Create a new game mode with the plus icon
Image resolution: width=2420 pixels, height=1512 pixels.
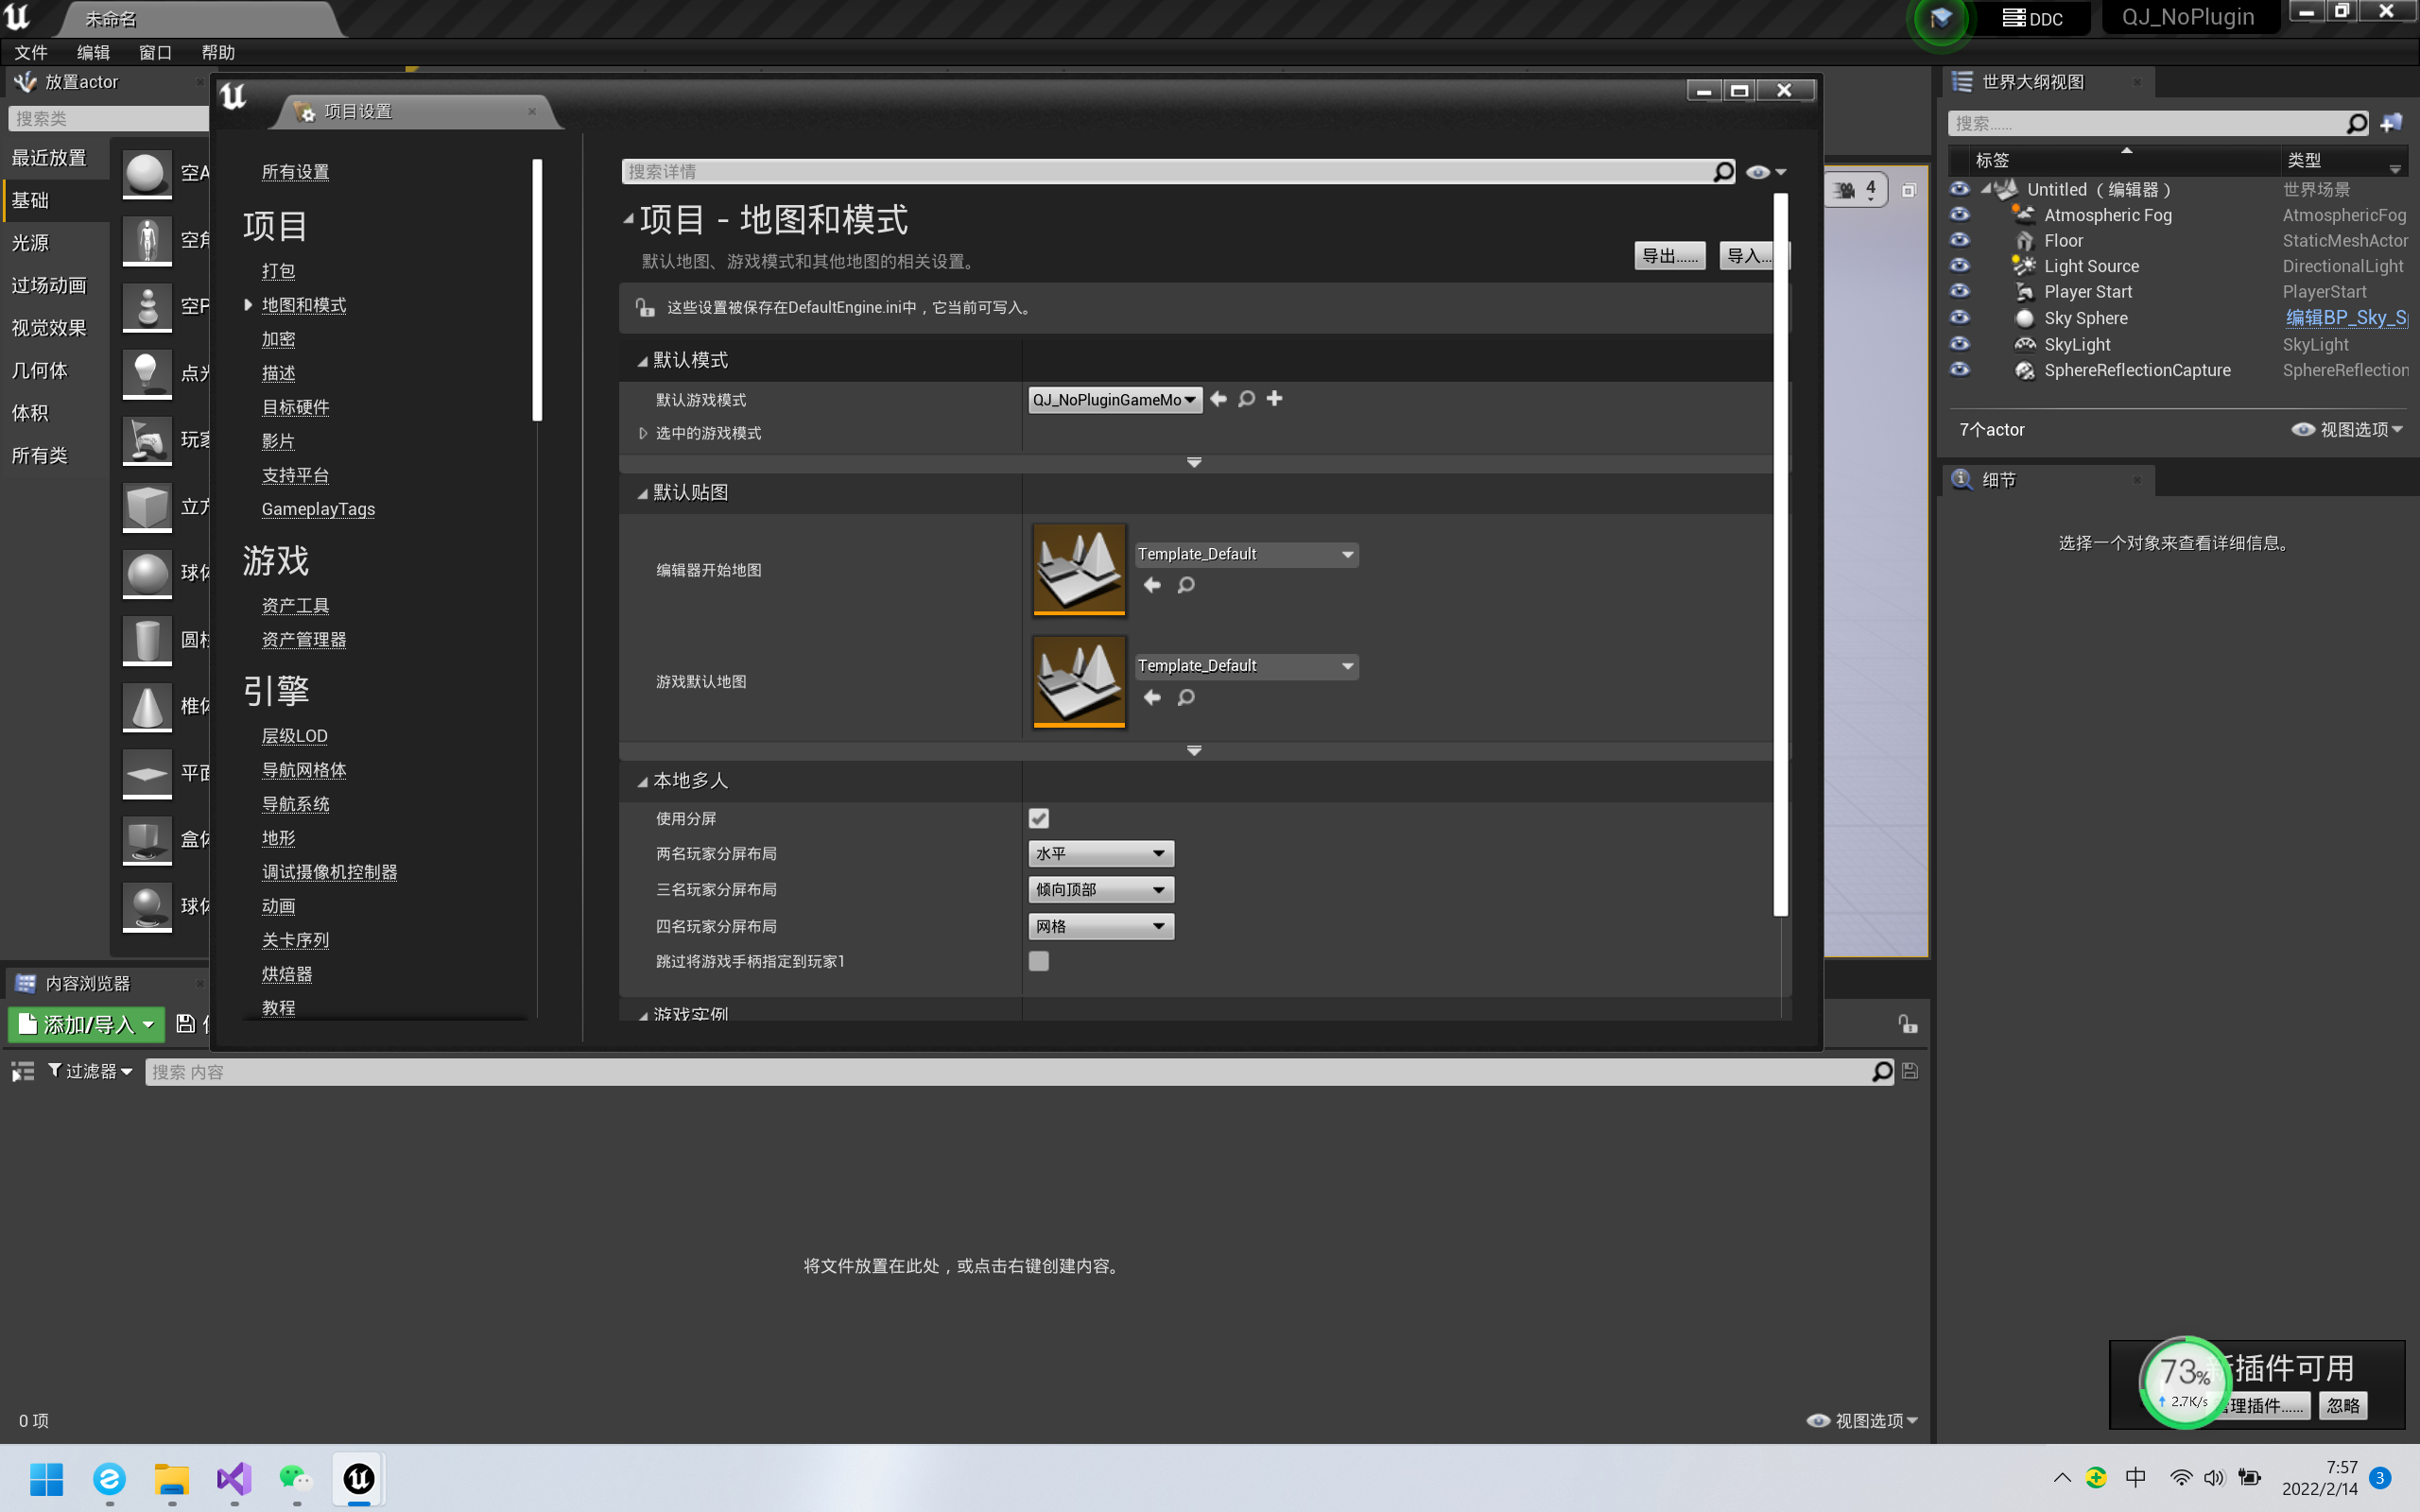point(1274,399)
